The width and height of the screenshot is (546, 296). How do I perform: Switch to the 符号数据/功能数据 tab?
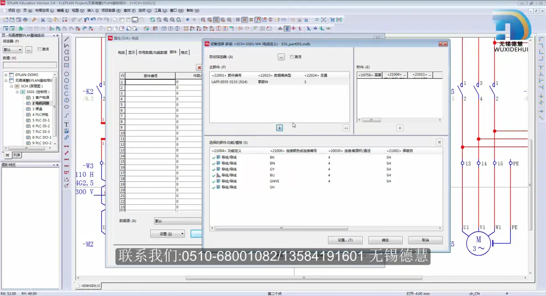click(153, 53)
